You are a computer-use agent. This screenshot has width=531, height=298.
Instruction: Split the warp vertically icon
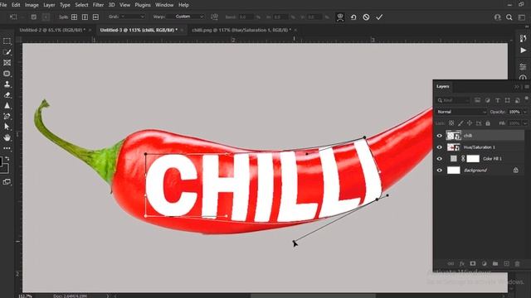pos(85,17)
